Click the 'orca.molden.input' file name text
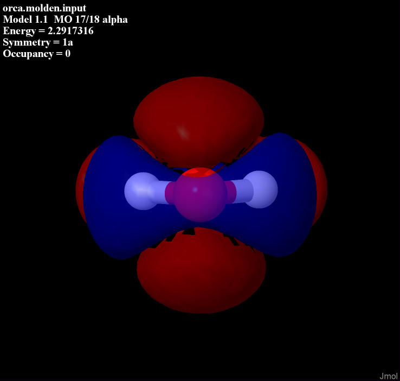 click(44, 8)
